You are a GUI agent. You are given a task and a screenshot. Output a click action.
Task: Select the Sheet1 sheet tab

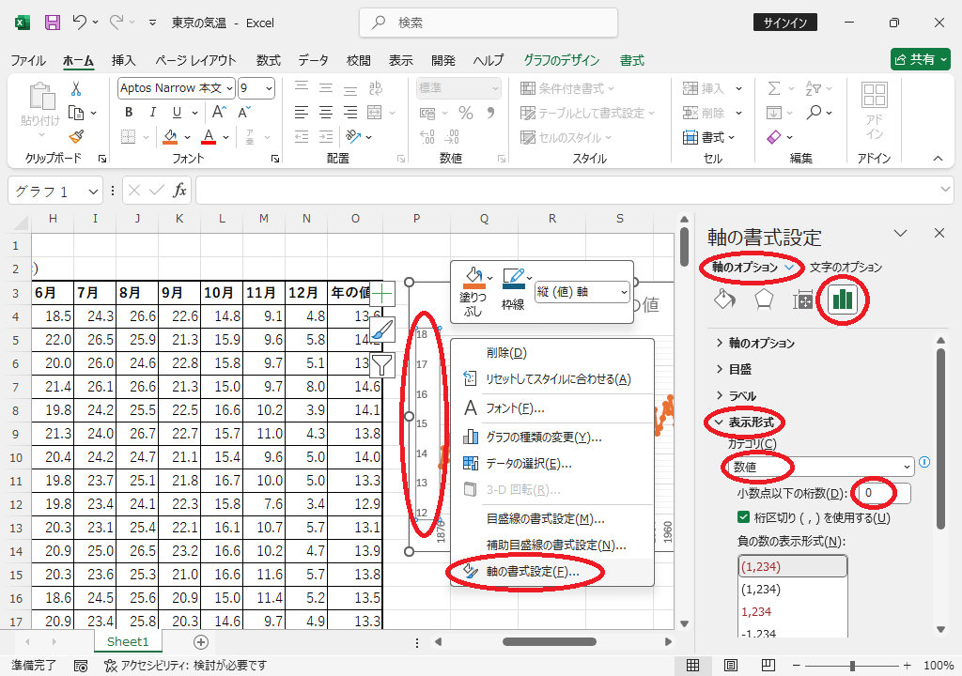tap(128, 641)
